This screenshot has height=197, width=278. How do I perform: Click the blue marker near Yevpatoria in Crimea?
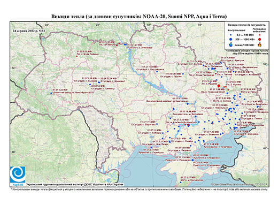pos(181,182)
